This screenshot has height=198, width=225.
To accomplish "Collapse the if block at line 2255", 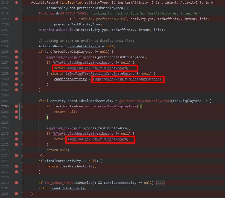I will [22, 52].
